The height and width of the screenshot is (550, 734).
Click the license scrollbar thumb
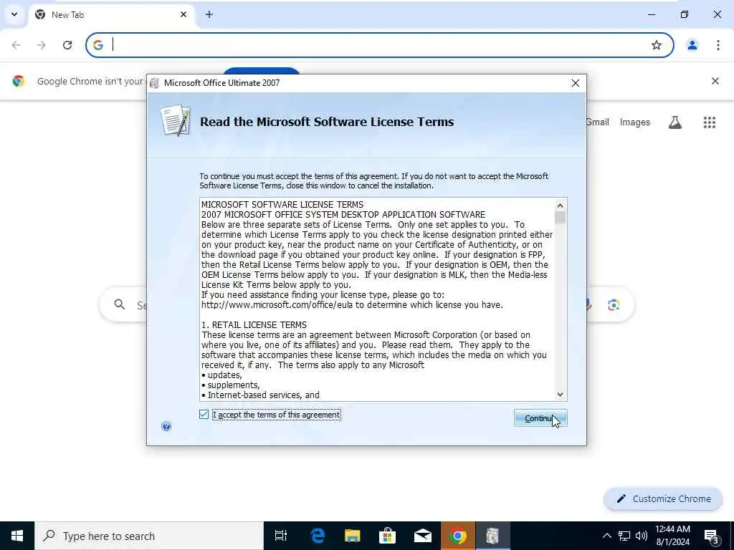click(x=560, y=218)
